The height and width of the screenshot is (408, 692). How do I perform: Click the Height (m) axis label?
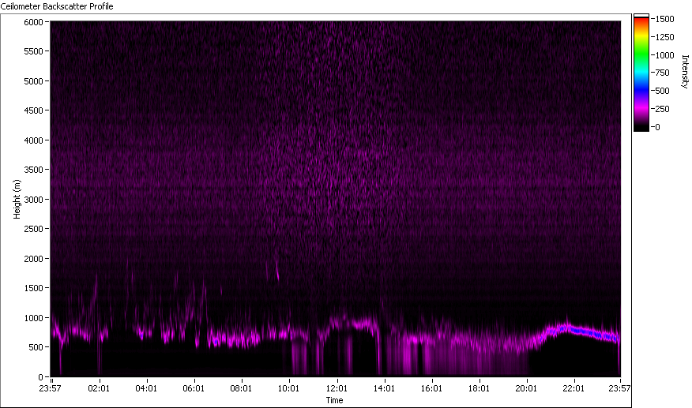click(17, 199)
